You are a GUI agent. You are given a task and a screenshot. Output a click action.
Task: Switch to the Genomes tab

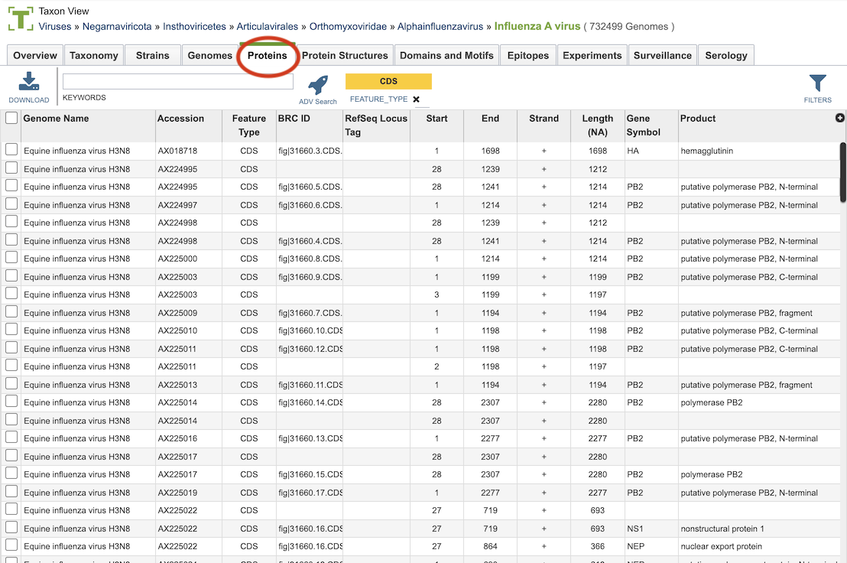point(209,55)
